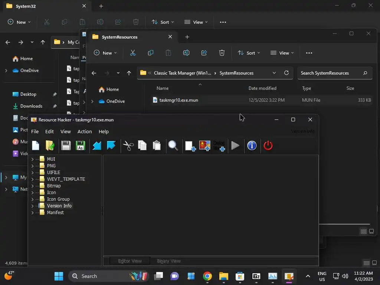Expand the MUI tree node
This screenshot has width=380, height=285.
coord(33,159)
